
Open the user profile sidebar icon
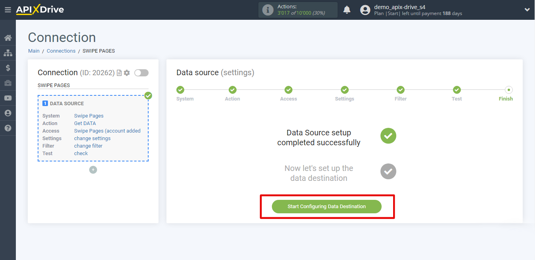click(8, 113)
